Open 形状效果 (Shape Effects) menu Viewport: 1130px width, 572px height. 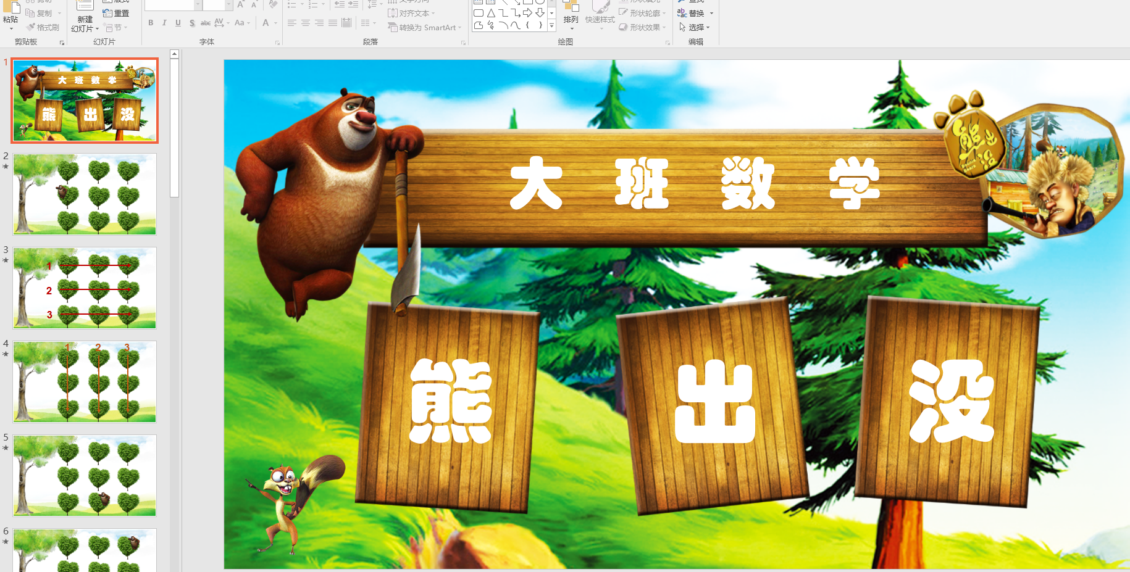[643, 28]
